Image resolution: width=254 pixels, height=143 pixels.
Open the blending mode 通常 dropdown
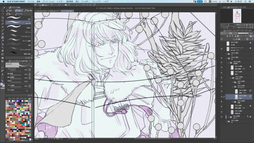pos(231,33)
